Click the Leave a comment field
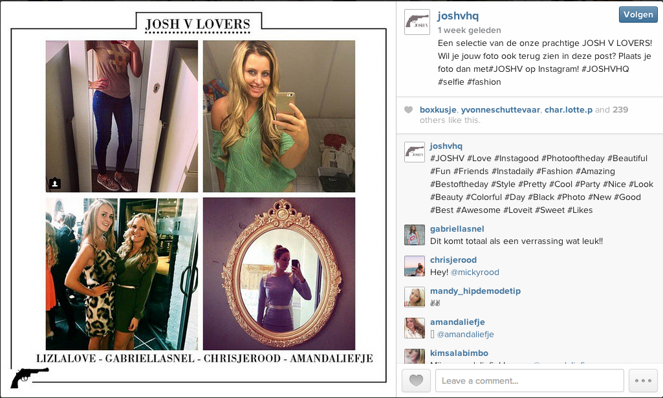This screenshot has width=663, height=398. 529,381
